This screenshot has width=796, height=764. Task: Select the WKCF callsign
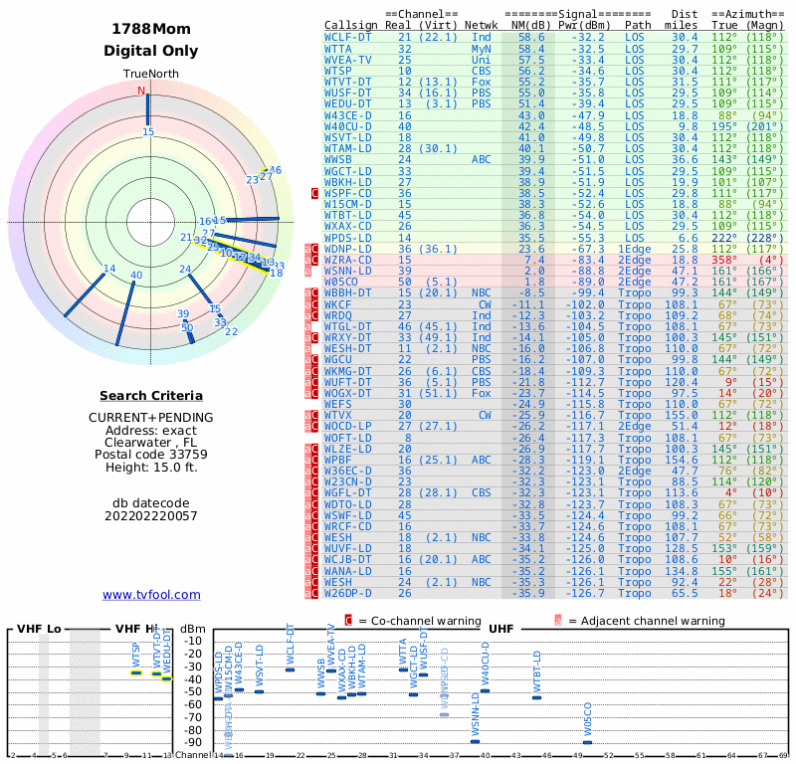tap(337, 304)
